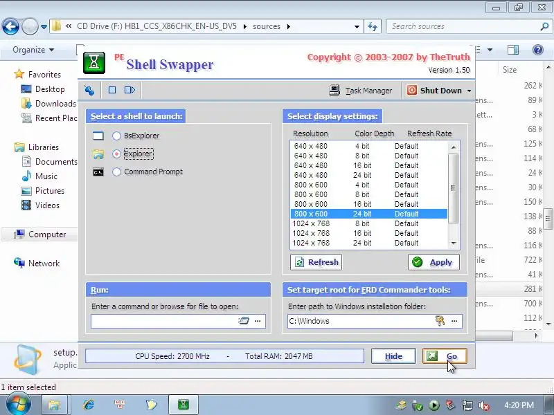The image size is (554, 415).
Task: Select 640 x 480 24 bit resolution
Action: (369, 175)
